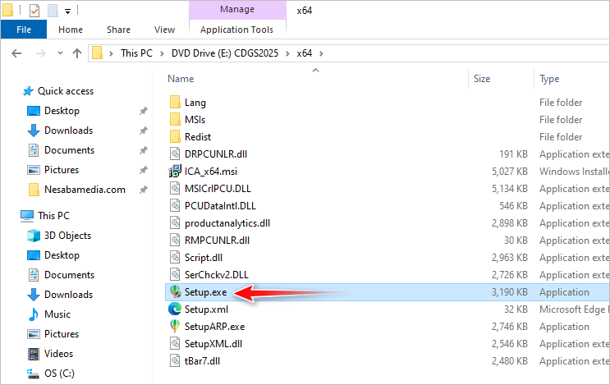Click the 3,190 KB size of Setup.exe
Image resolution: width=610 pixels, height=385 pixels.
[x=510, y=292]
